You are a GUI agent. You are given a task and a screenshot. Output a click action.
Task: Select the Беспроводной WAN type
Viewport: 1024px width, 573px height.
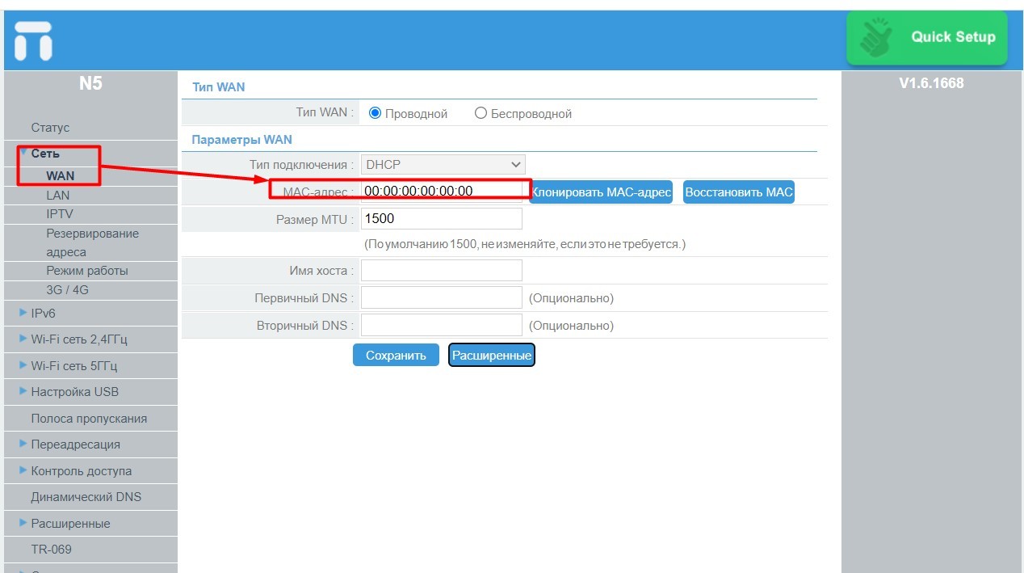(481, 113)
